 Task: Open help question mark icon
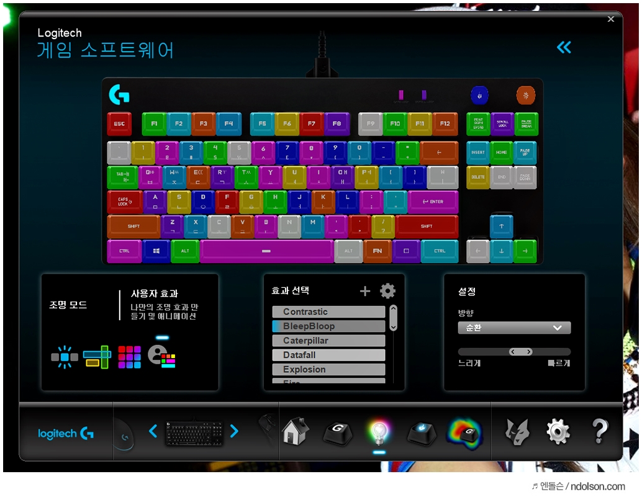pyautogui.click(x=600, y=431)
